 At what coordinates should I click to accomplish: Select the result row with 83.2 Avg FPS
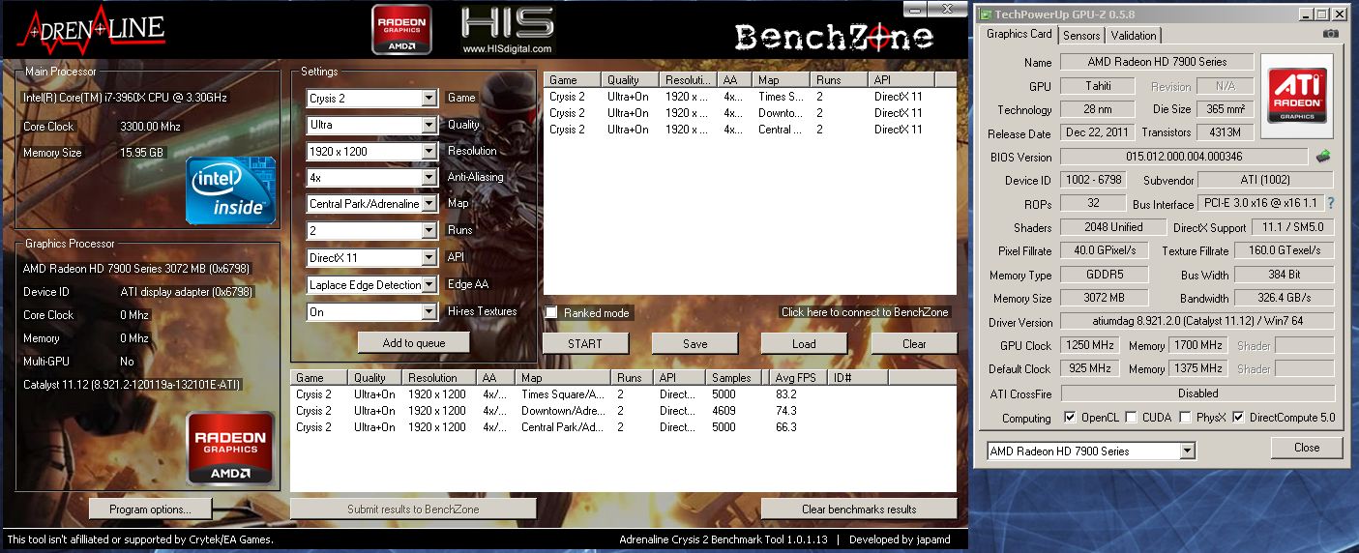(623, 394)
